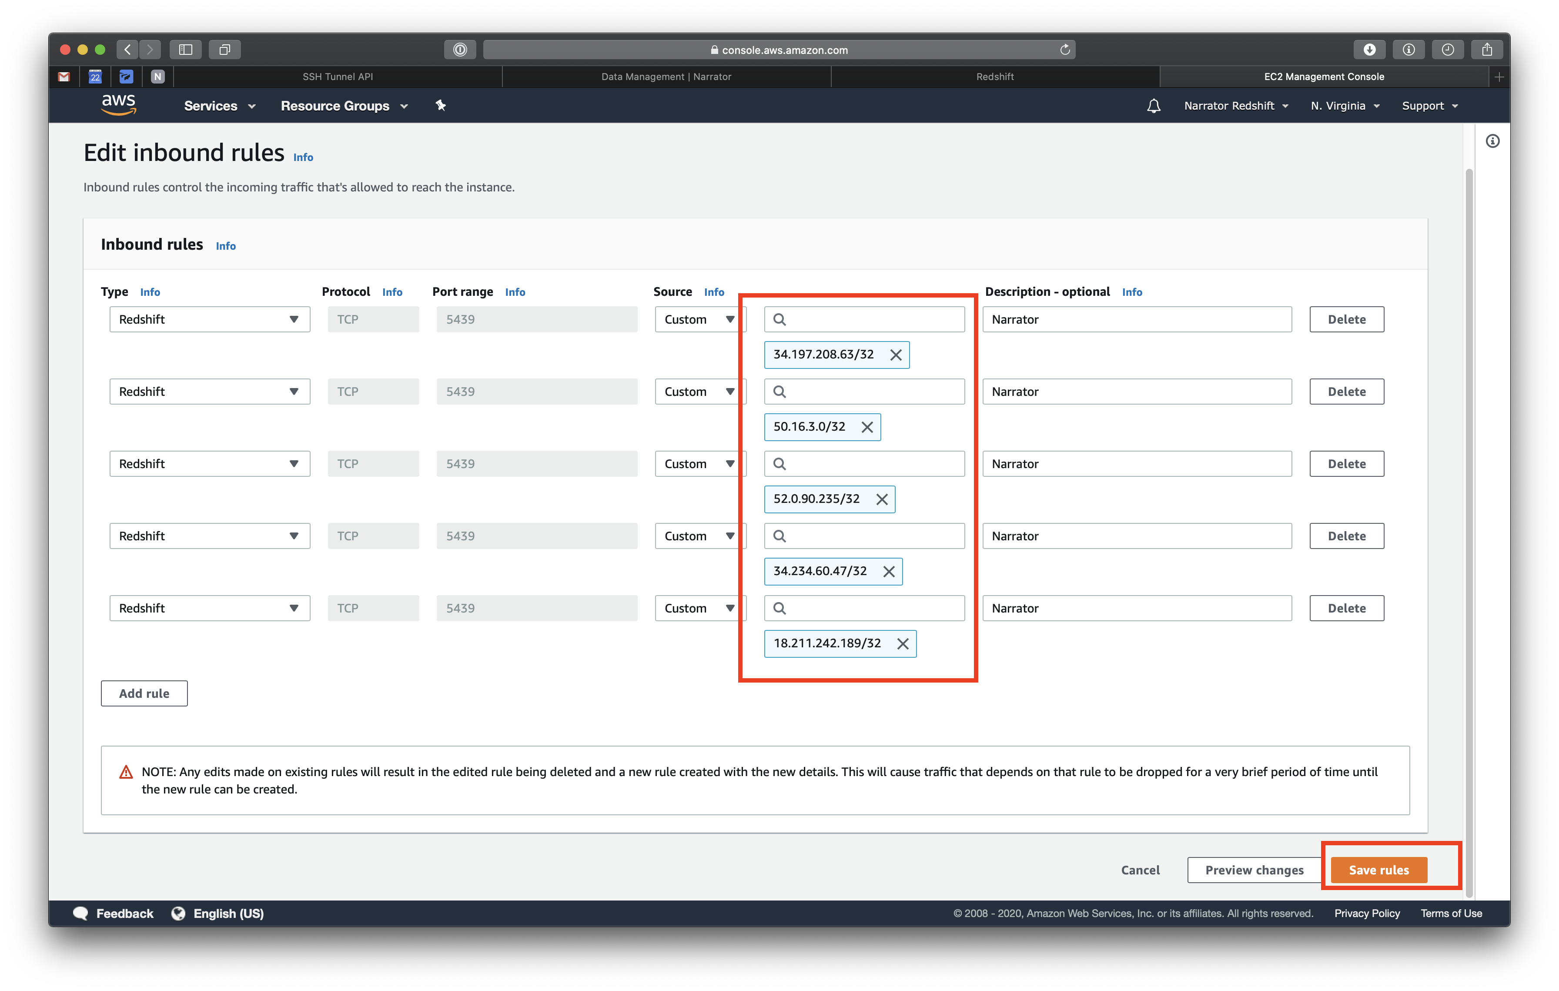The image size is (1559, 991).
Task: Toggle the Safari sidebar icon
Action: click(186, 50)
